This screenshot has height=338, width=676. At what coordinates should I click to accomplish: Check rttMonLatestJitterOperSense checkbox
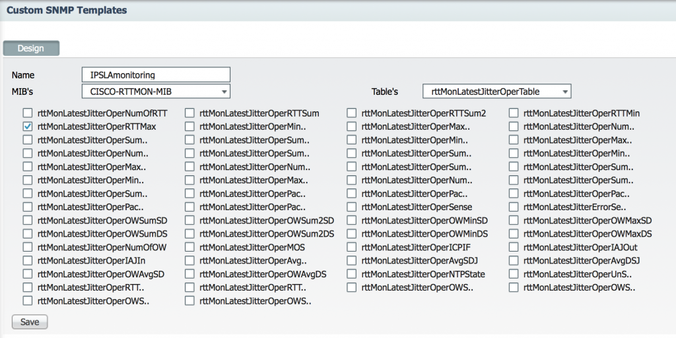tap(352, 207)
